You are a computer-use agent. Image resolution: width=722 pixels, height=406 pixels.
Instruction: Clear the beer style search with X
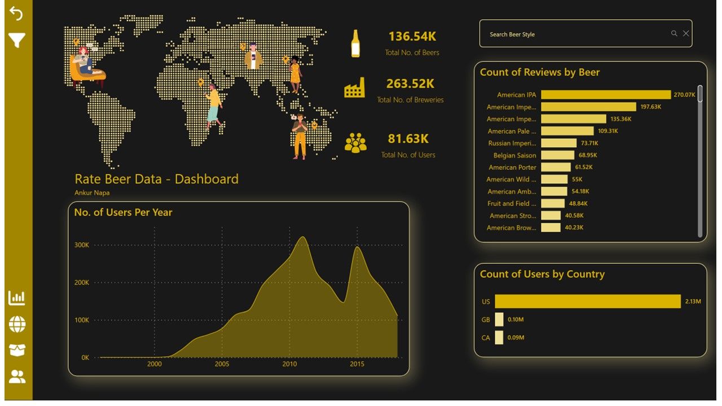(x=686, y=34)
